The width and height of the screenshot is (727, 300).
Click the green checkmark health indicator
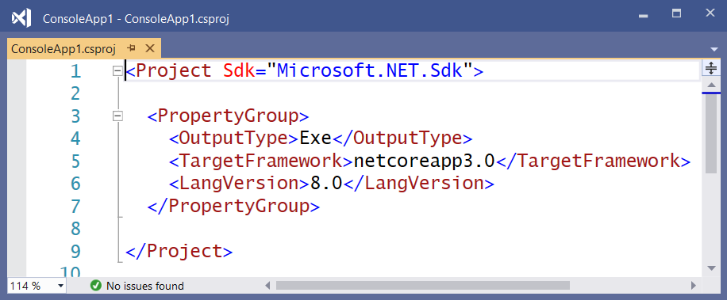pyautogui.click(x=96, y=286)
